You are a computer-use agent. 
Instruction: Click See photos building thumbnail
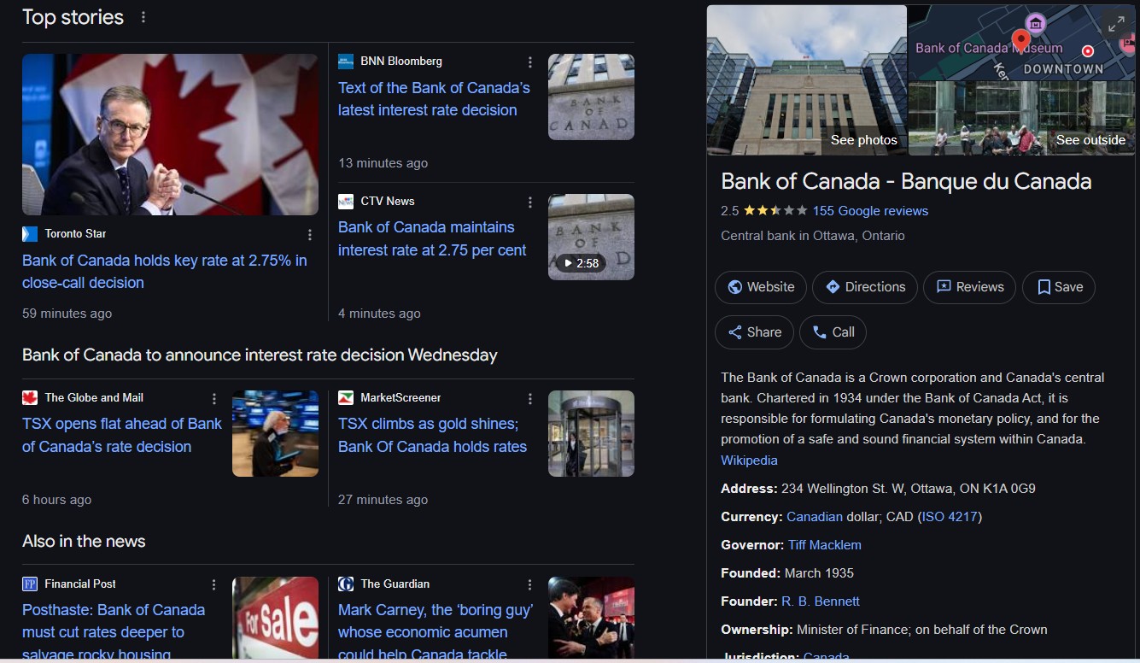tap(807, 80)
